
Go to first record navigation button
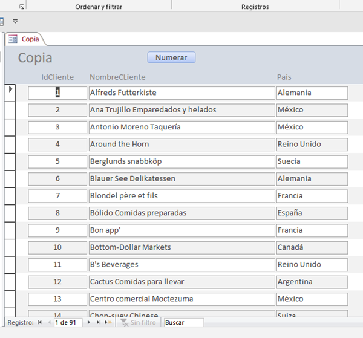click(40, 323)
